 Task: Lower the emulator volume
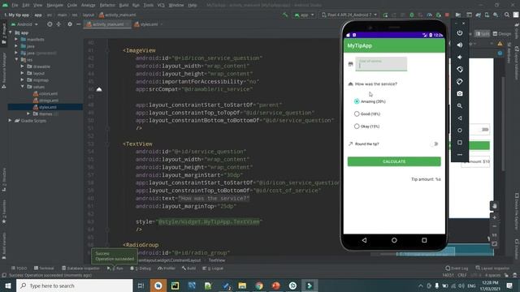click(x=460, y=58)
